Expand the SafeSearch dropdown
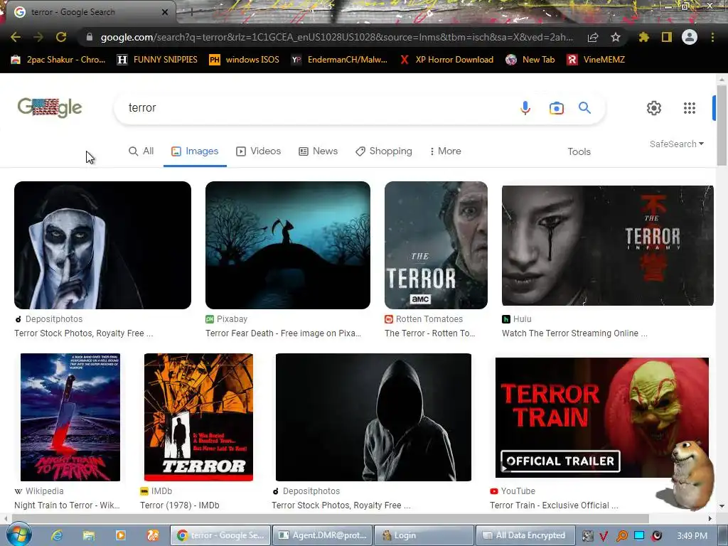Image resolution: width=728 pixels, height=546 pixels. (677, 144)
